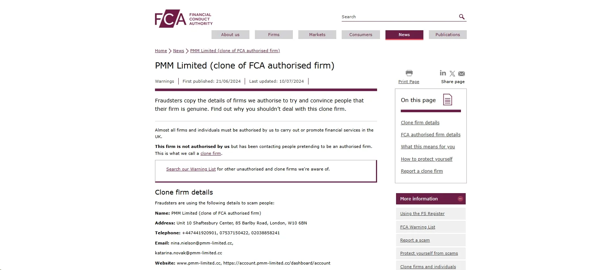Click the printer icon

pyautogui.click(x=409, y=73)
